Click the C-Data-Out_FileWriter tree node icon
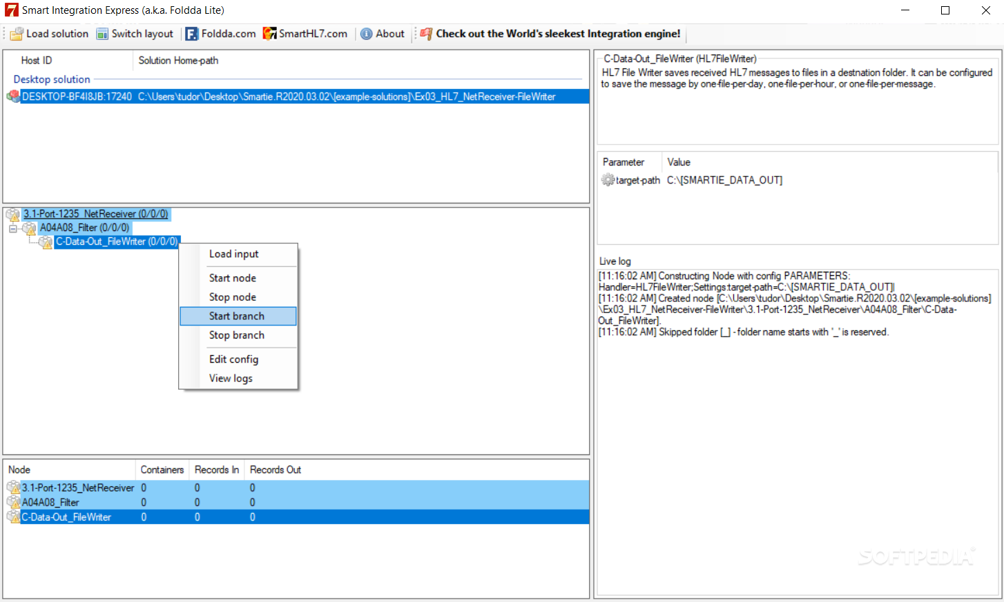This screenshot has height=602, width=1004. coord(46,242)
